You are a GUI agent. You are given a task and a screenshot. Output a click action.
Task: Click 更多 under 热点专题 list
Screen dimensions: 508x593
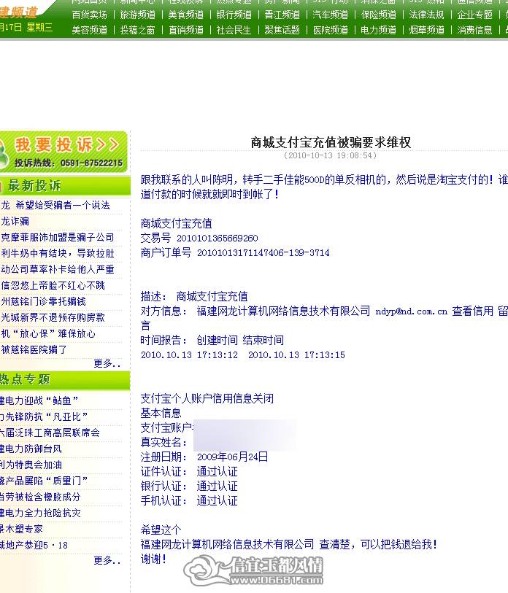pyautogui.click(x=107, y=560)
